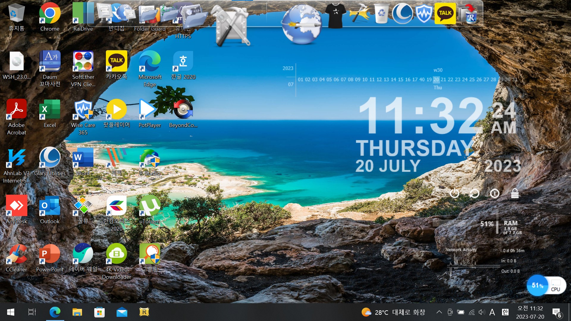
Task: Open Wise Care shield dock icon
Action: click(424, 13)
